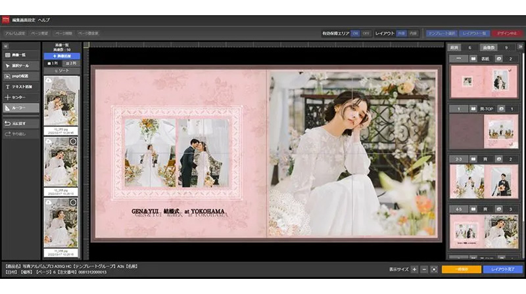Open the 扉-TOP page spread thumbnail
Screen dimensions: 526x294
pyautogui.click(x=484, y=132)
